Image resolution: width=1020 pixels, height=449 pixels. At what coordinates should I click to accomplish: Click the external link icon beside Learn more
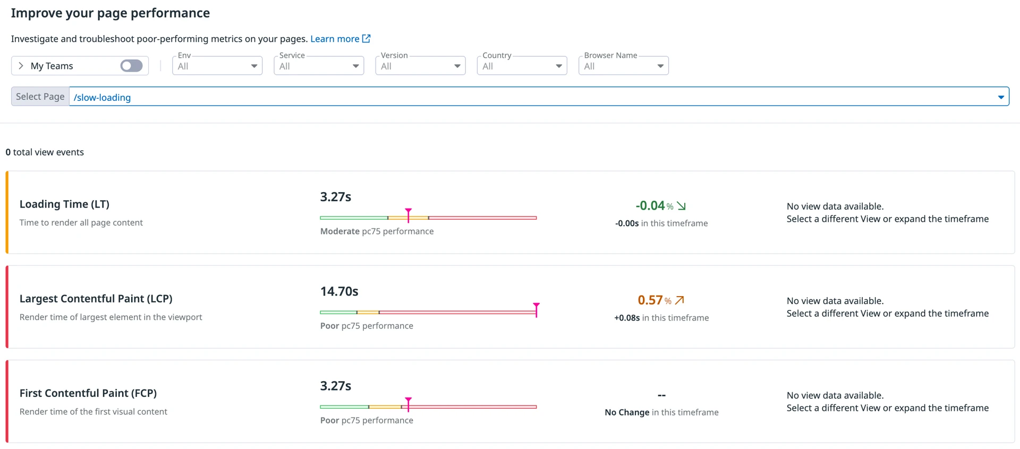[366, 39]
